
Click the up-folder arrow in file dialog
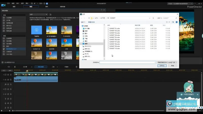89,18
